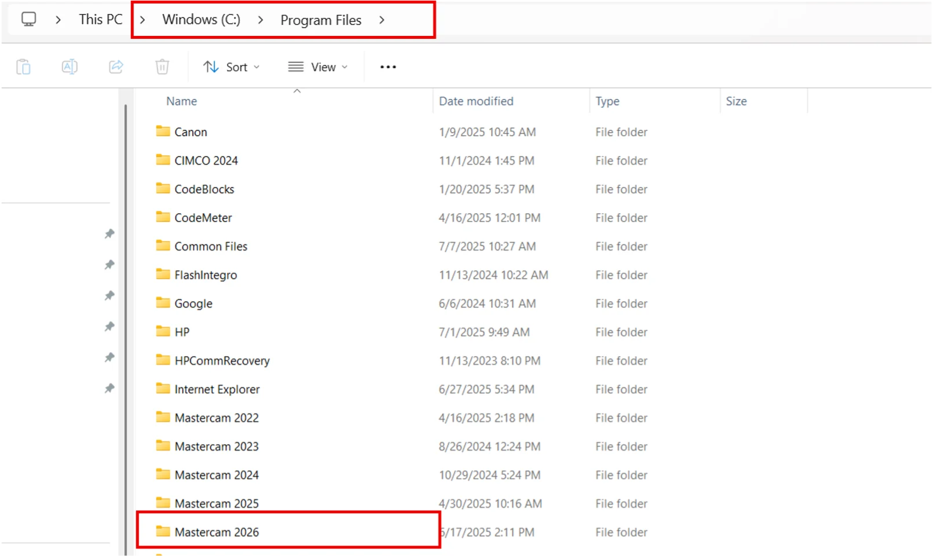Click Program Files in address bar

coord(321,20)
